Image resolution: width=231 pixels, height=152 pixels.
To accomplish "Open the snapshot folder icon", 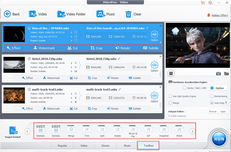I will click(x=227, y=73).
